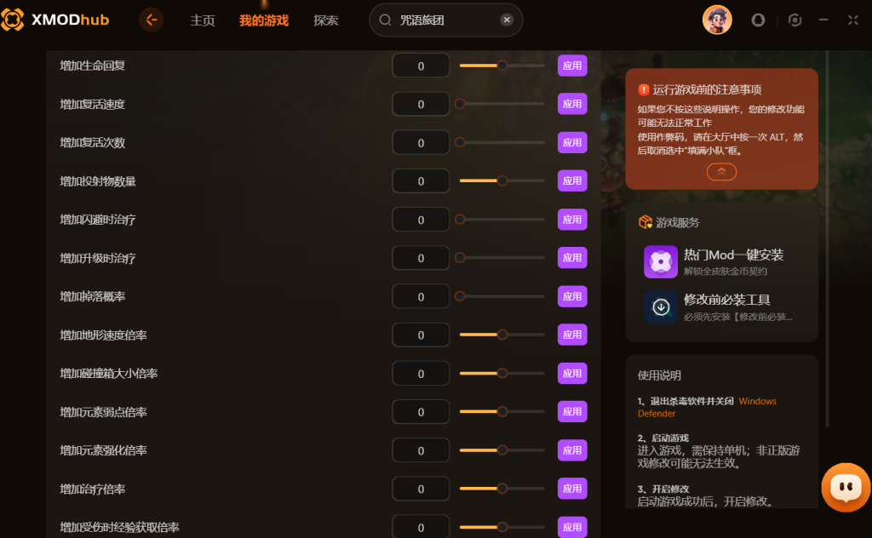The height and width of the screenshot is (538, 872).
Task: Open Windows Defender link in instructions
Action: tap(707, 407)
